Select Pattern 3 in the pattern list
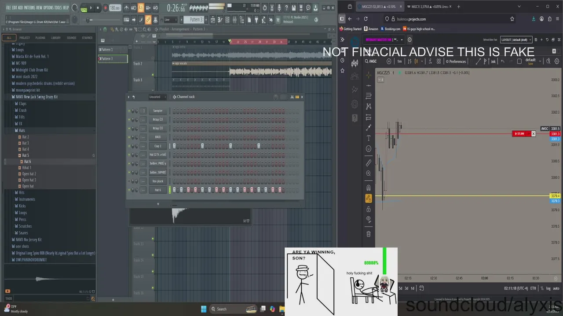 point(113,59)
